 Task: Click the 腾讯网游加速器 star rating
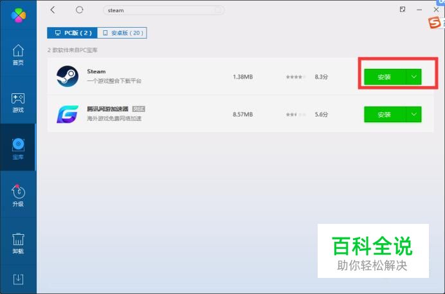pos(296,115)
